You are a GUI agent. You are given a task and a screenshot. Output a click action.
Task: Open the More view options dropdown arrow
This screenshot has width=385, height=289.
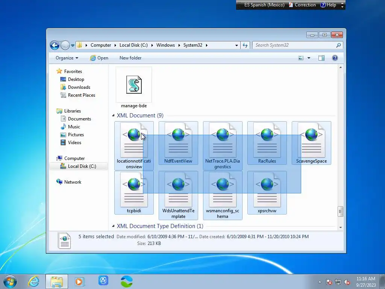click(309, 58)
